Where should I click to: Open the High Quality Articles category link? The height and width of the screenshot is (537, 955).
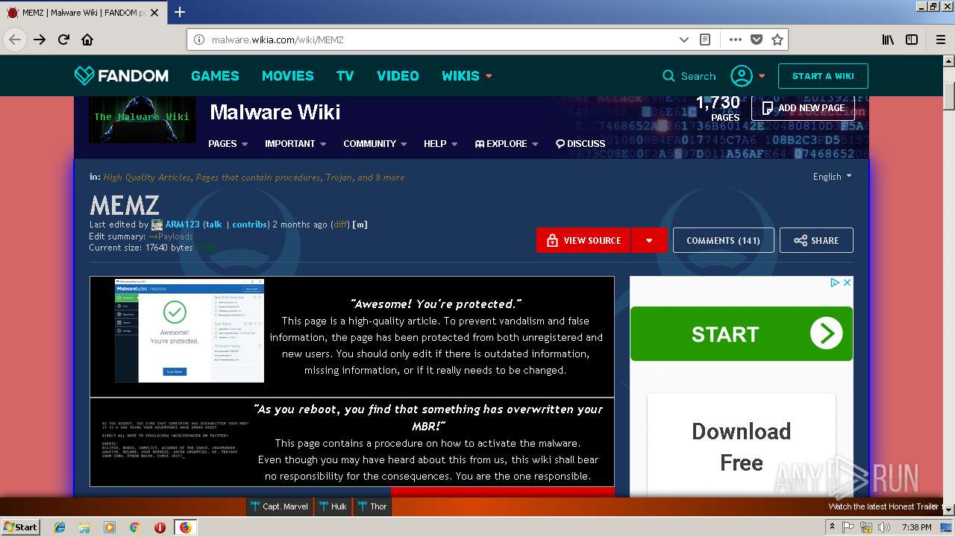148,178
